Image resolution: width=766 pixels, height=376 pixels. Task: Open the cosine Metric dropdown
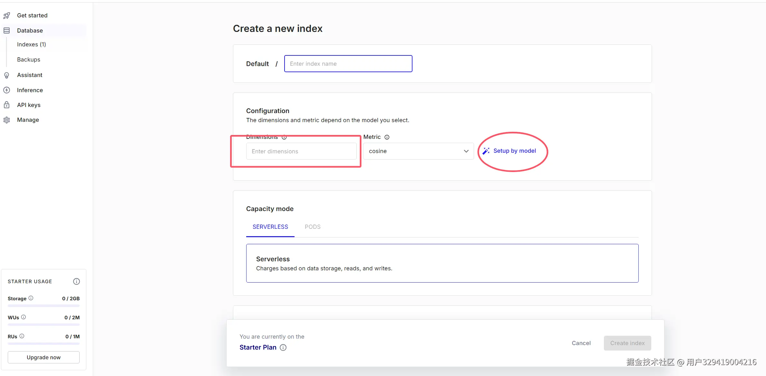418,151
